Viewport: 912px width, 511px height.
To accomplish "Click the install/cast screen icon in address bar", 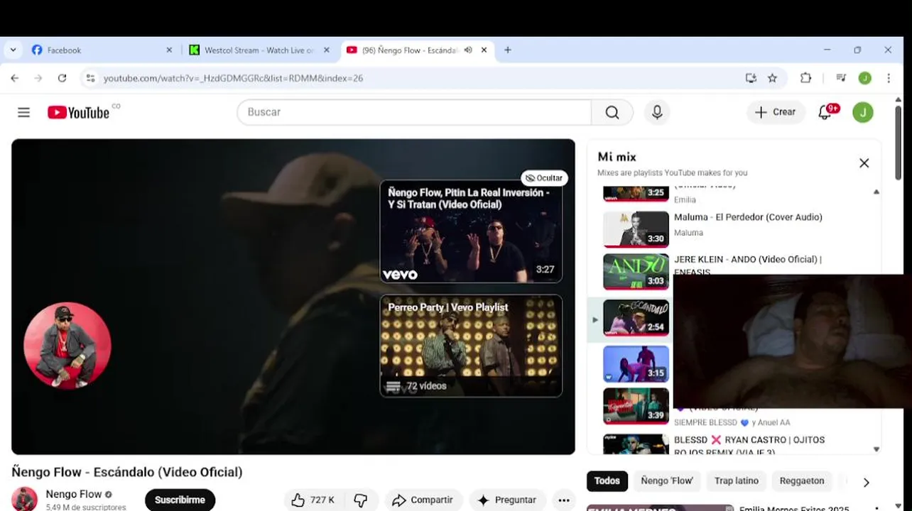I will tap(751, 78).
